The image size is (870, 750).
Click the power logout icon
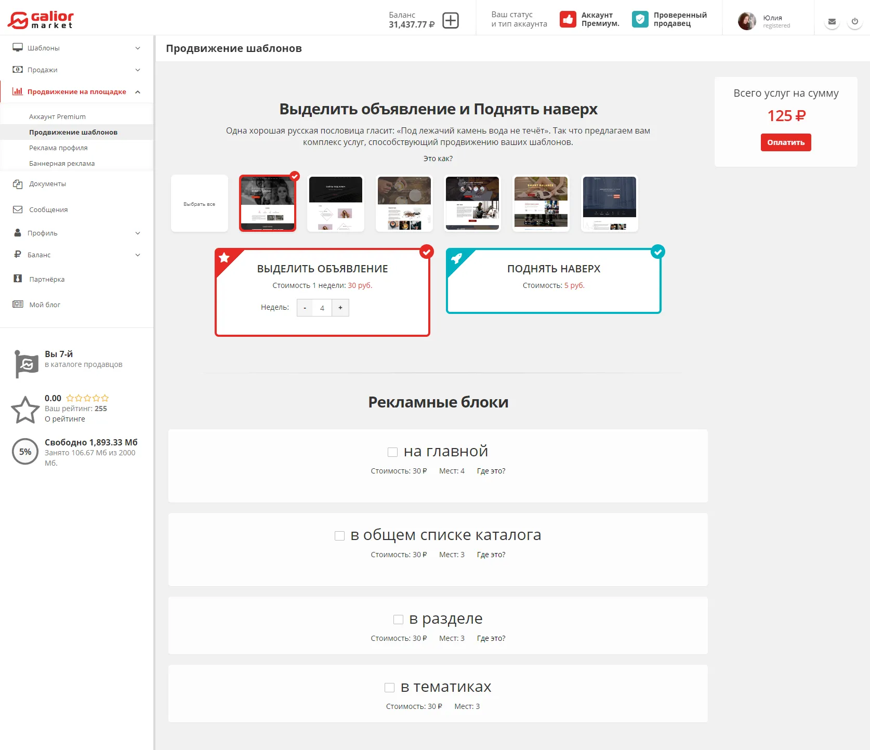coord(854,22)
